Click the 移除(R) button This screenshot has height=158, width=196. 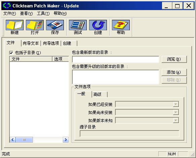pyautogui.click(x=174, y=80)
